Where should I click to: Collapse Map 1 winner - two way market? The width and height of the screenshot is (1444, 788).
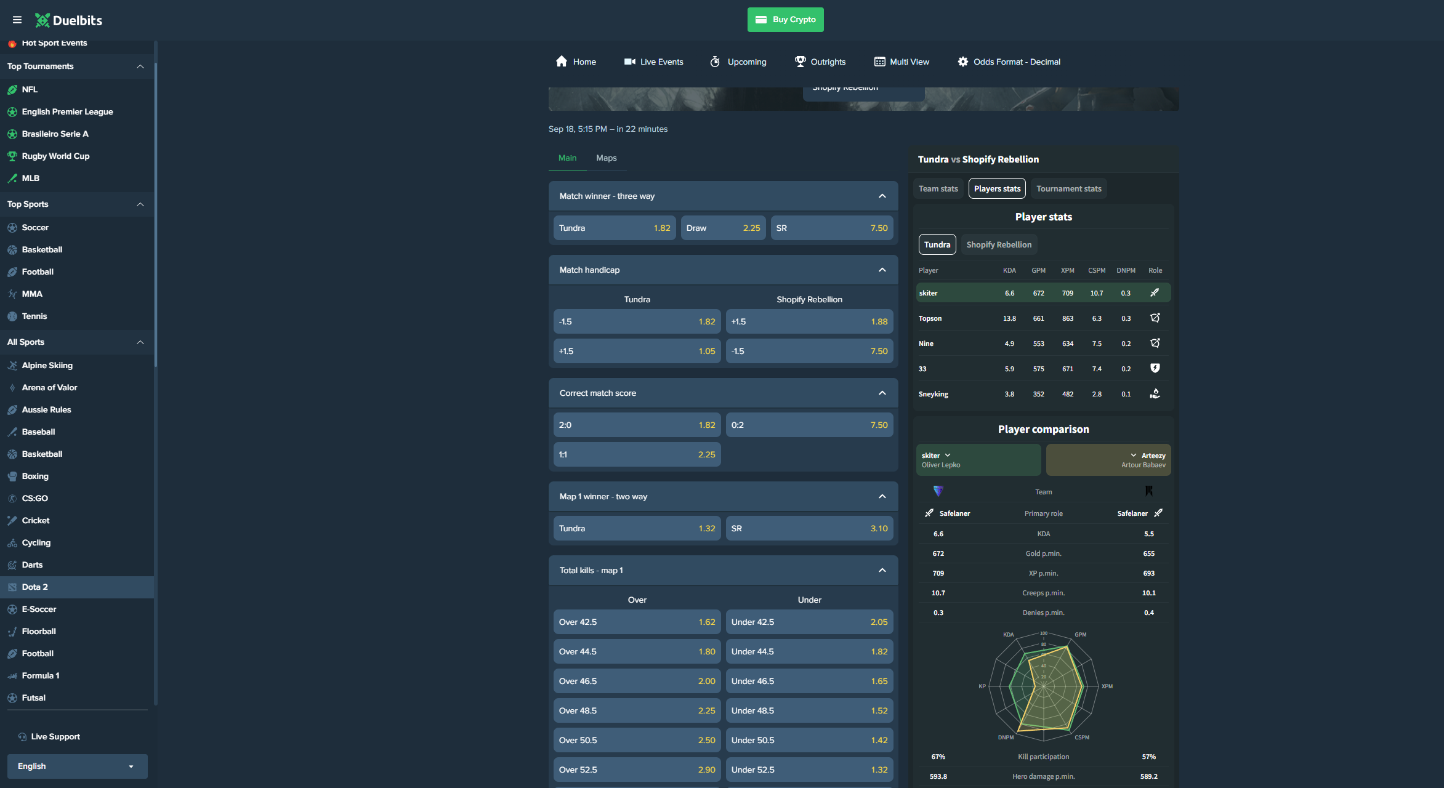tap(882, 497)
